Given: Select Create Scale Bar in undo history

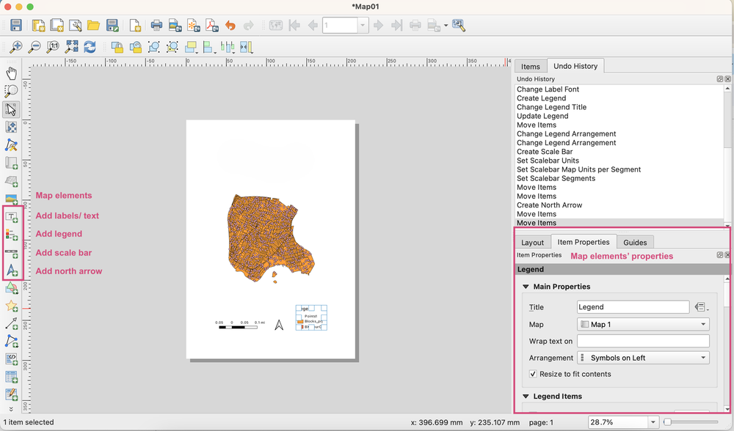Looking at the screenshot, I should 545,152.
